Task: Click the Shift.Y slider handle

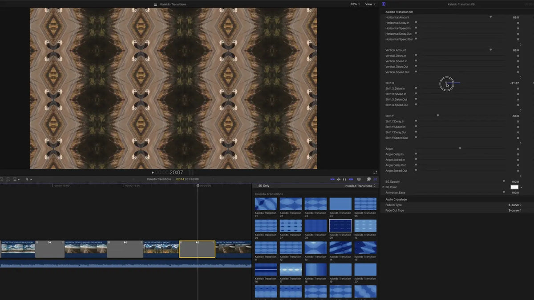Action: click(x=438, y=116)
